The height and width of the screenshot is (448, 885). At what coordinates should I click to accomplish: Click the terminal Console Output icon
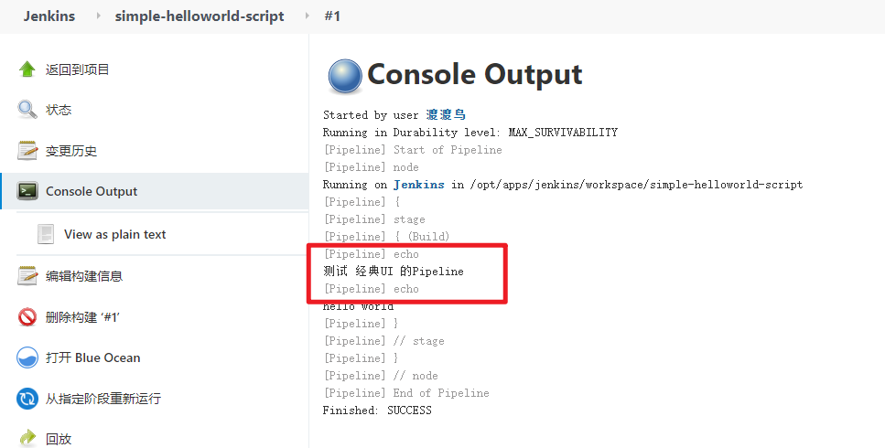27,191
